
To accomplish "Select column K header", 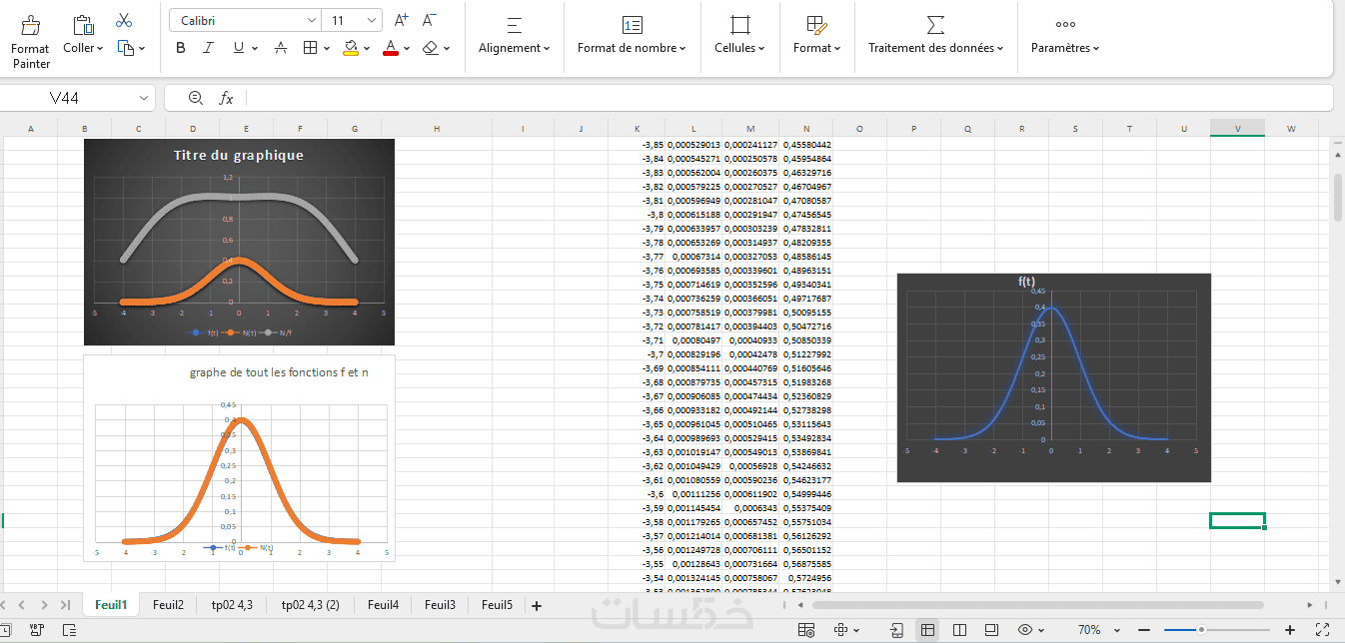I will click(638, 128).
